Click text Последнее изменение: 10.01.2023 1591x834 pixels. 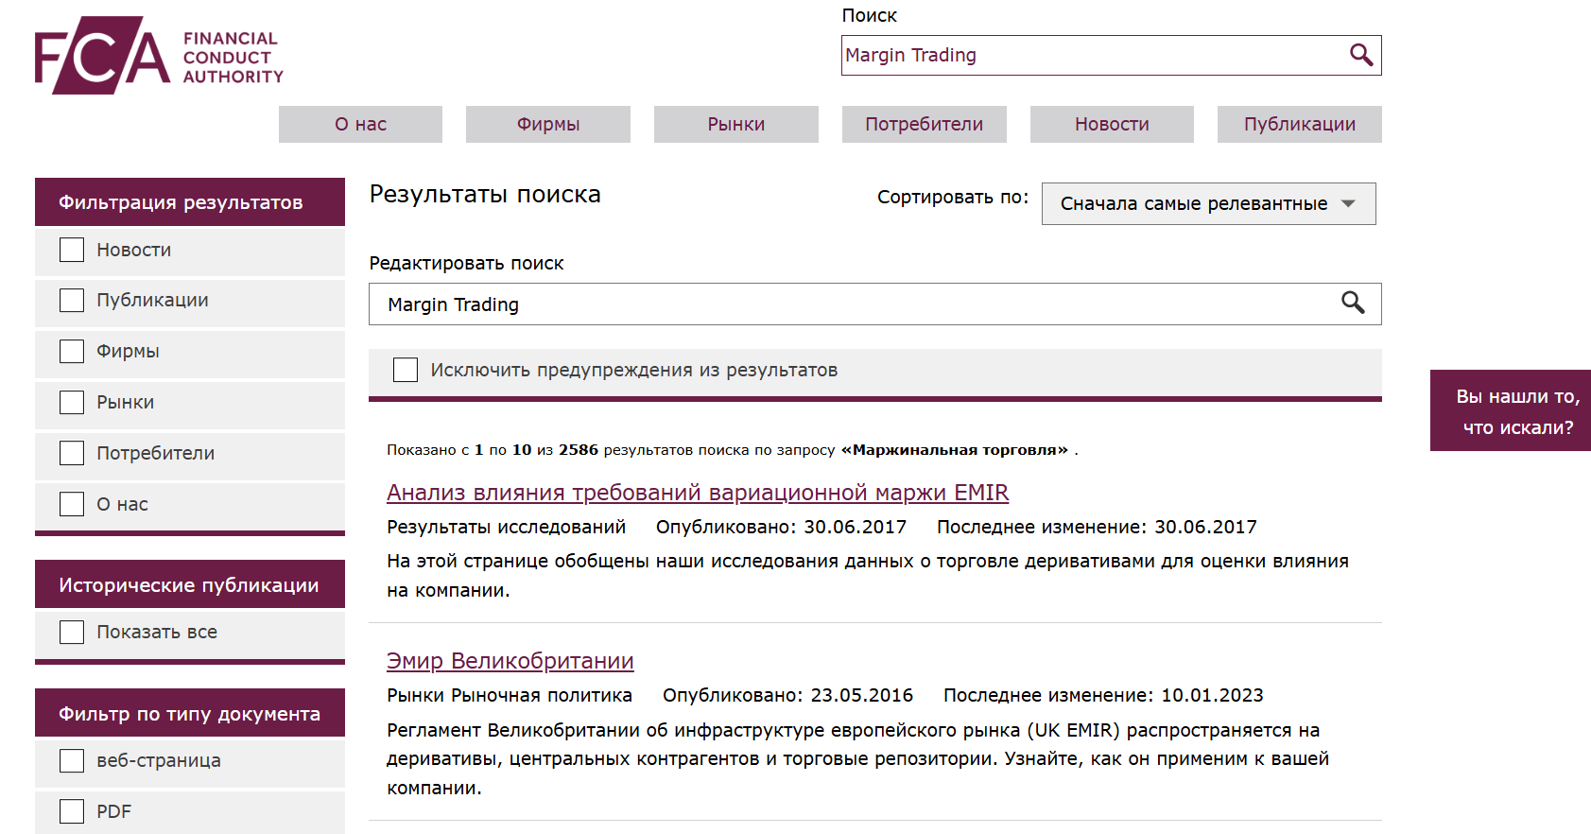click(x=1103, y=695)
